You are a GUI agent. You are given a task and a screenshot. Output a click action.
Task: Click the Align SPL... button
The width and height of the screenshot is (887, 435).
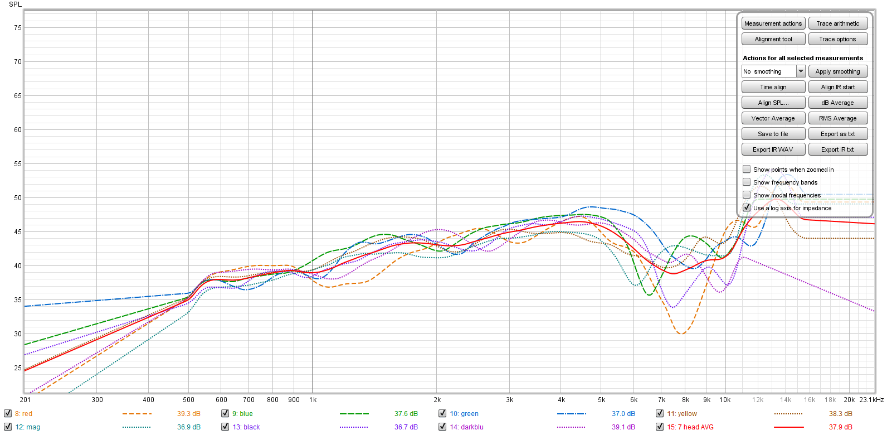pos(773,103)
